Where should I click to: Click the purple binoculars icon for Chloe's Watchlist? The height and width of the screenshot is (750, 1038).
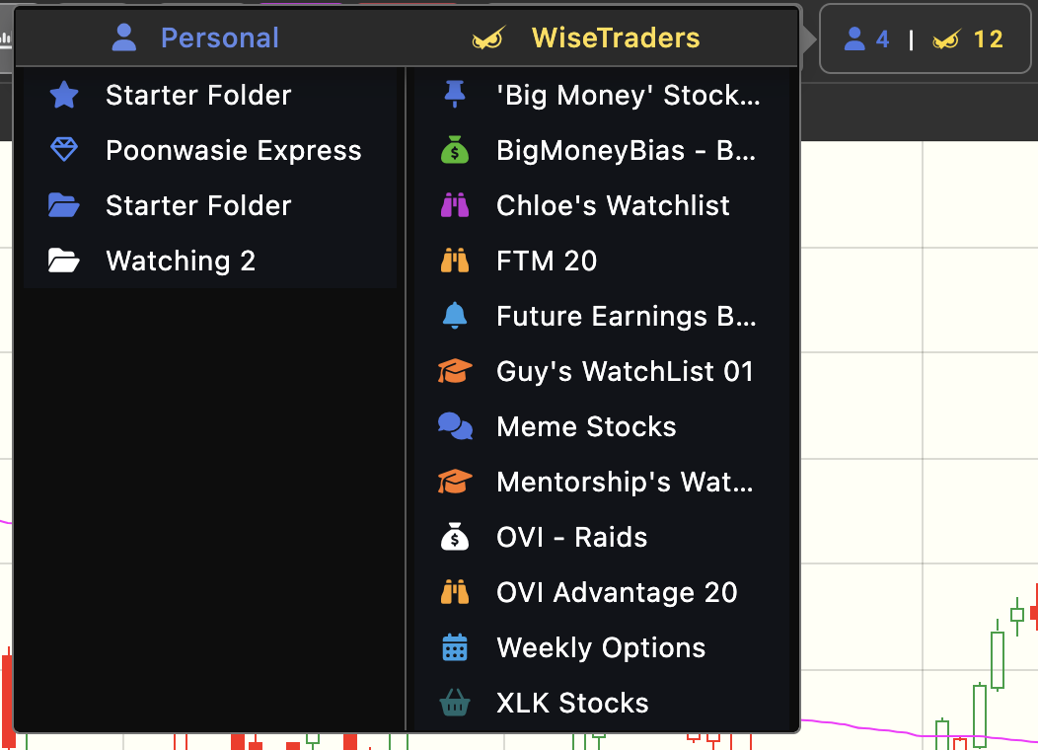pos(454,206)
